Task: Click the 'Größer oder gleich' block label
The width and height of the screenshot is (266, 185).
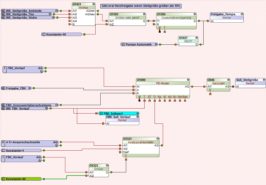Action: (127, 18)
